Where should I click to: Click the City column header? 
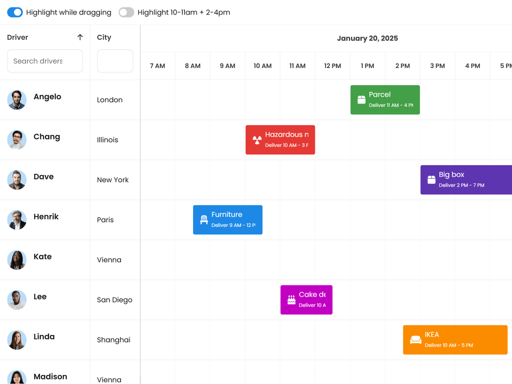pos(104,37)
